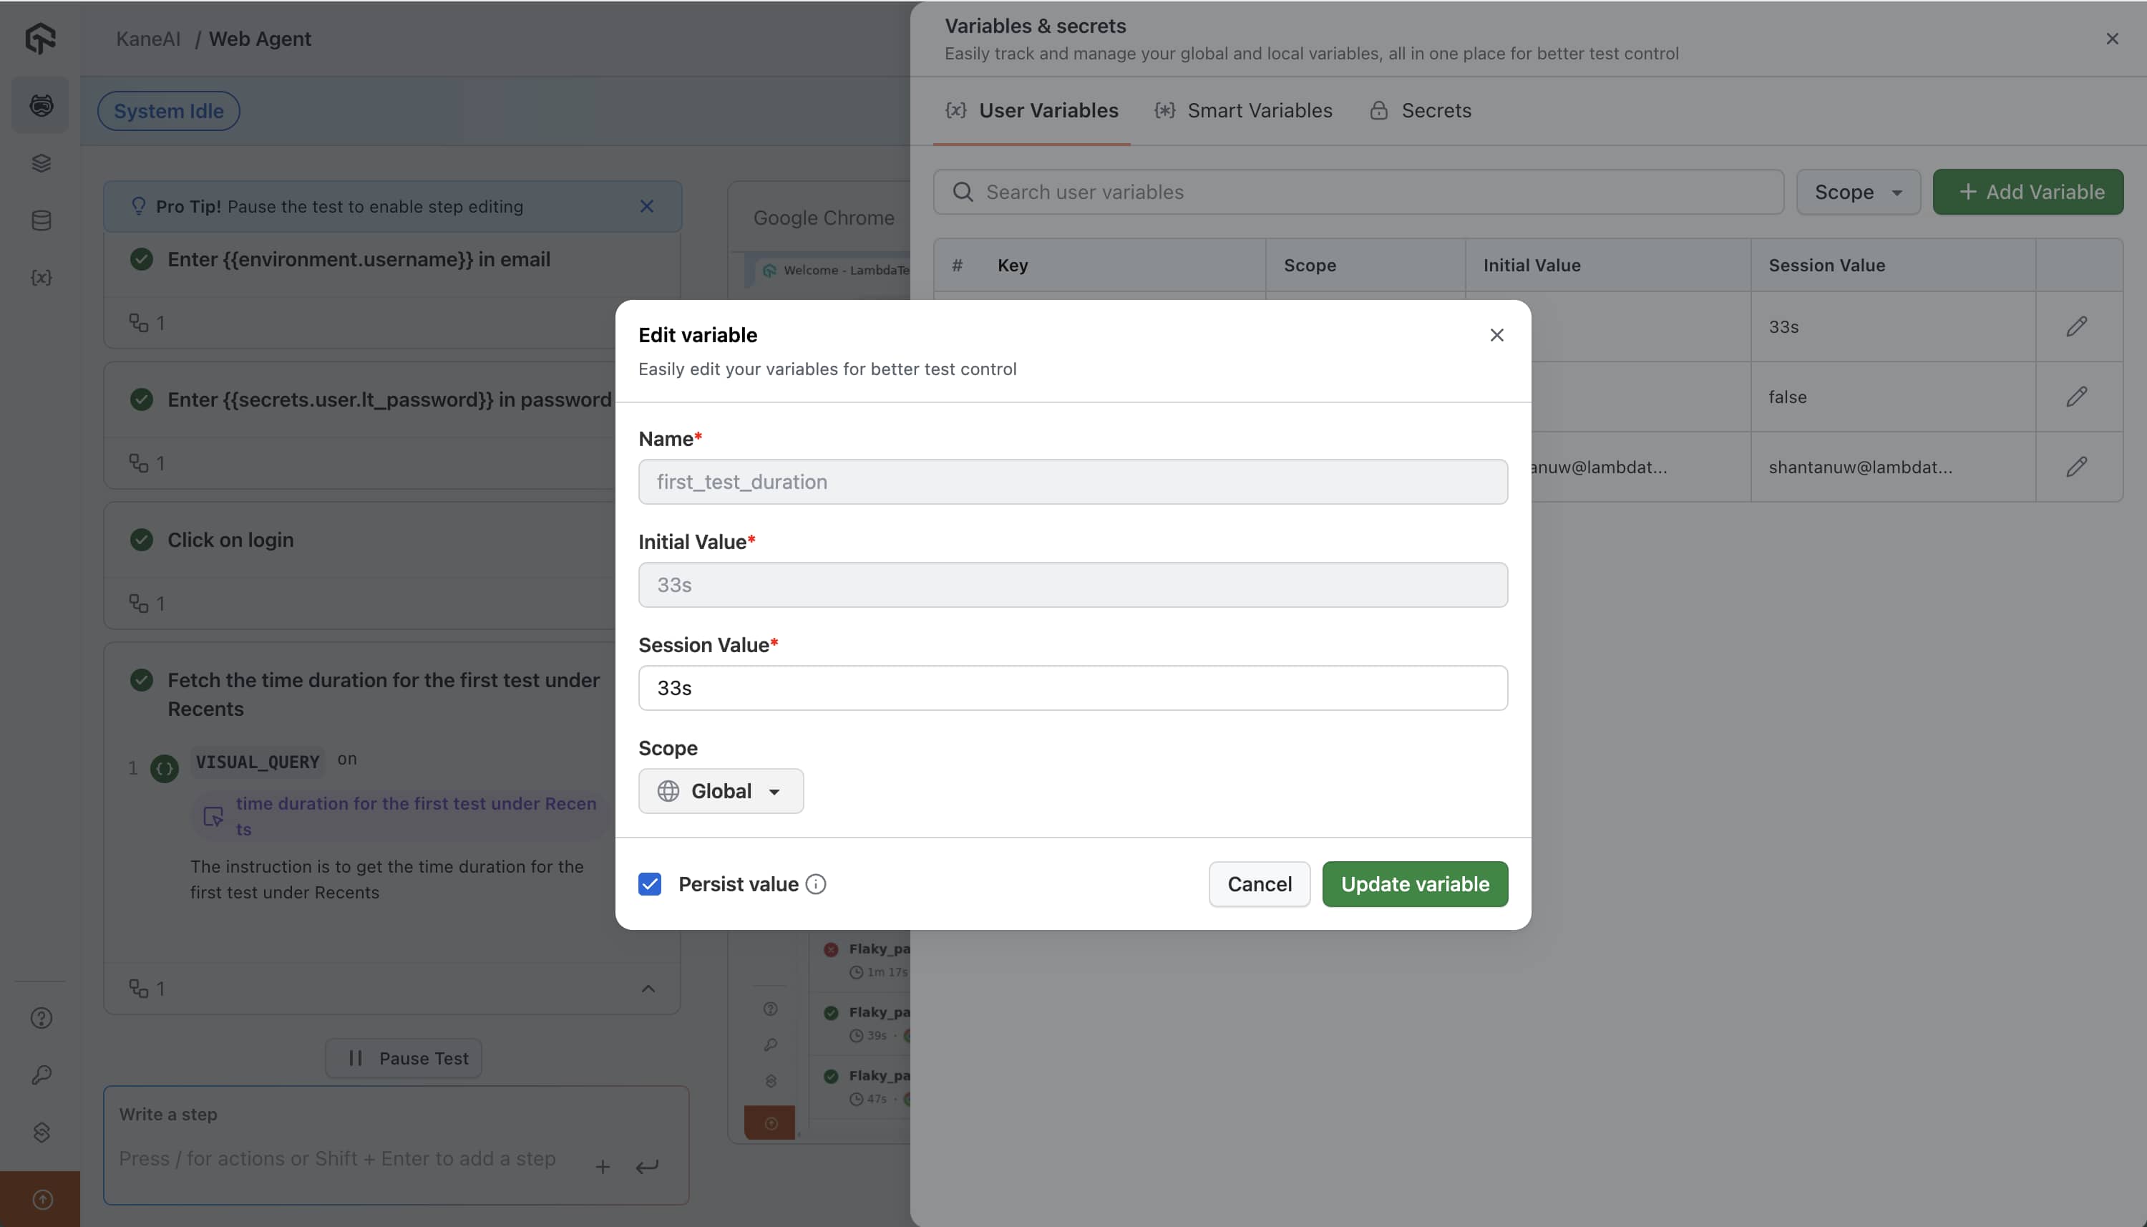Dismiss the Pro Tip banner
The height and width of the screenshot is (1227, 2147).
click(646, 206)
